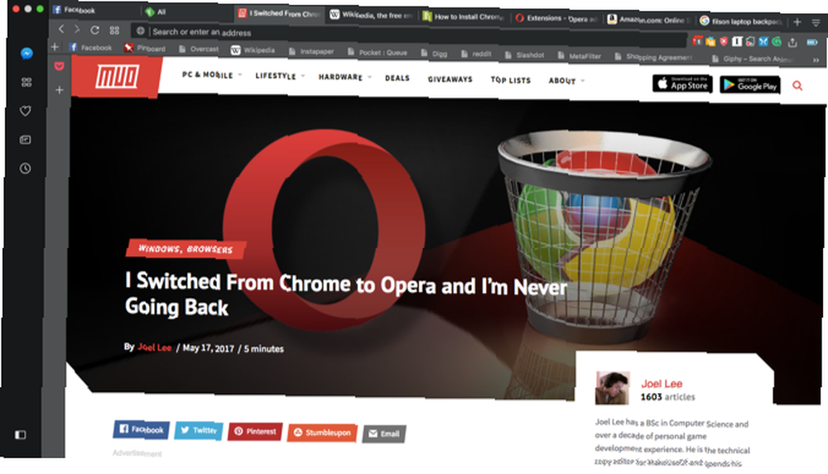Click the green circular extension icon
The height and width of the screenshot is (474, 828).
pos(777,41)
